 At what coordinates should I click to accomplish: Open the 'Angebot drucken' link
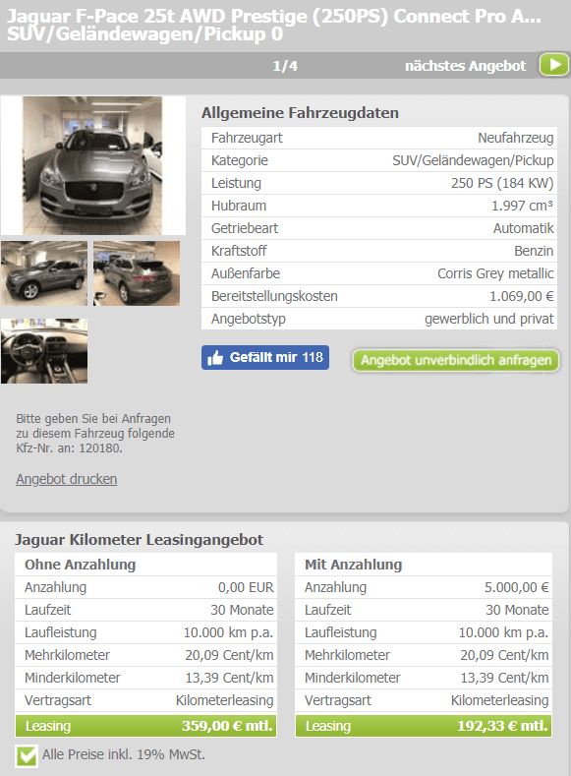[x=66, y=479]
